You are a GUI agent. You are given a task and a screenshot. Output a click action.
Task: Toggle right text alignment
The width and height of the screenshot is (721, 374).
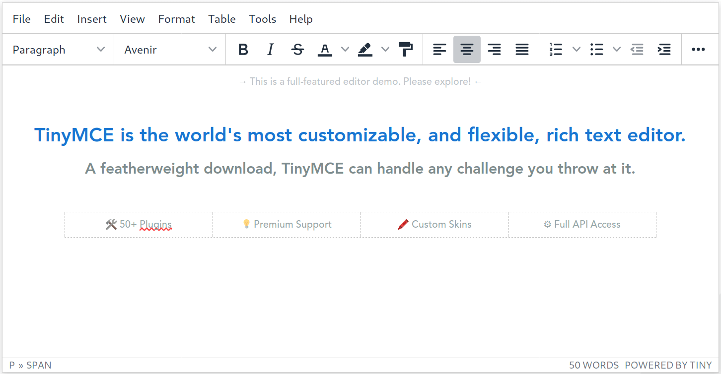pyautogui.click(x=494, y=49)
